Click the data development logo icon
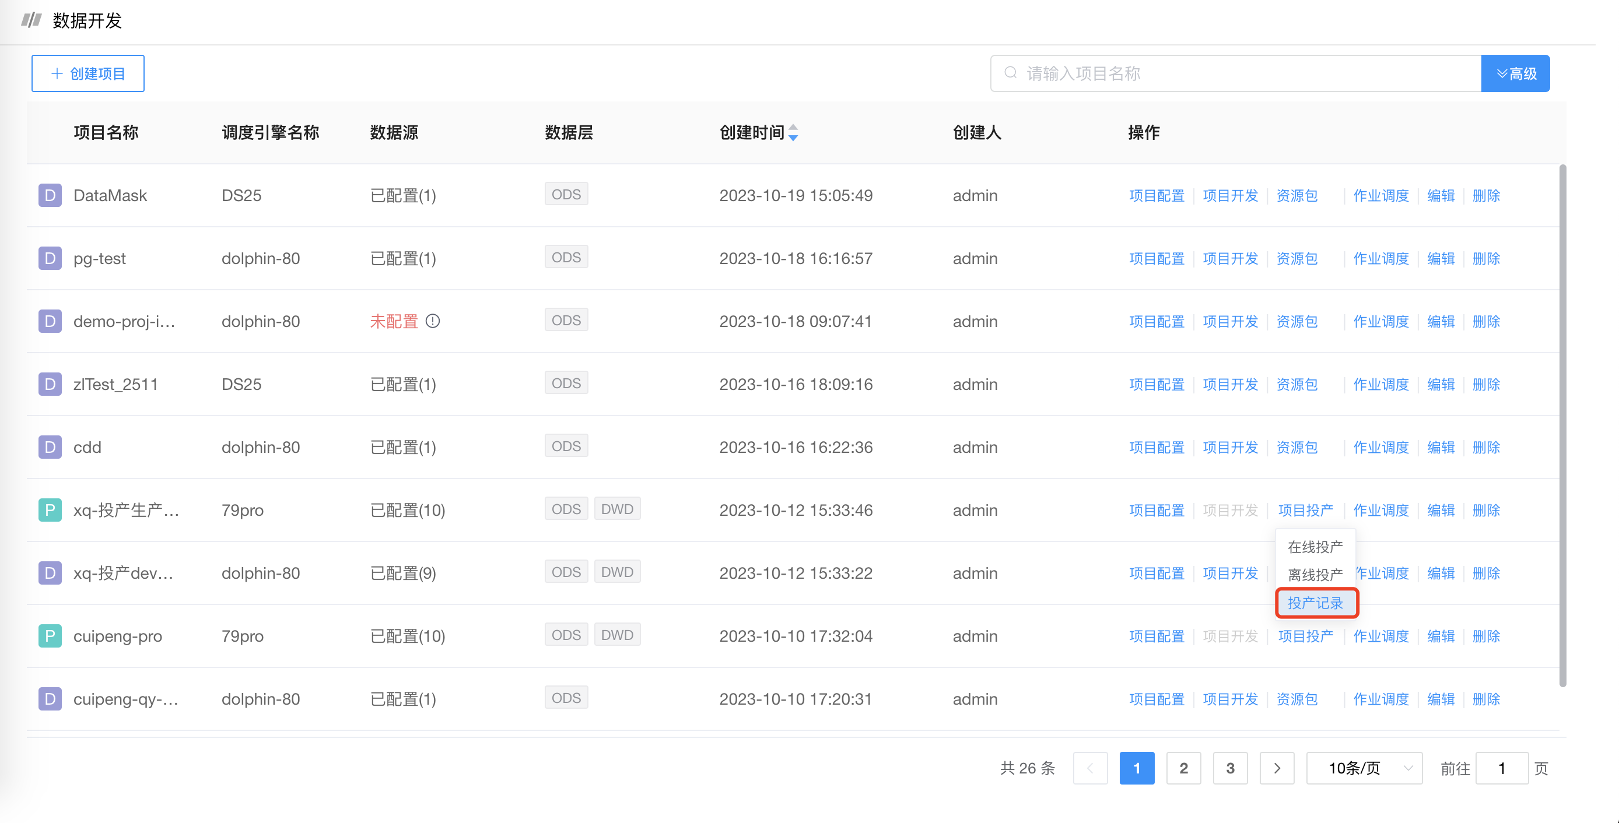This screenshot has height=823, width=1619. click(31, 20)
